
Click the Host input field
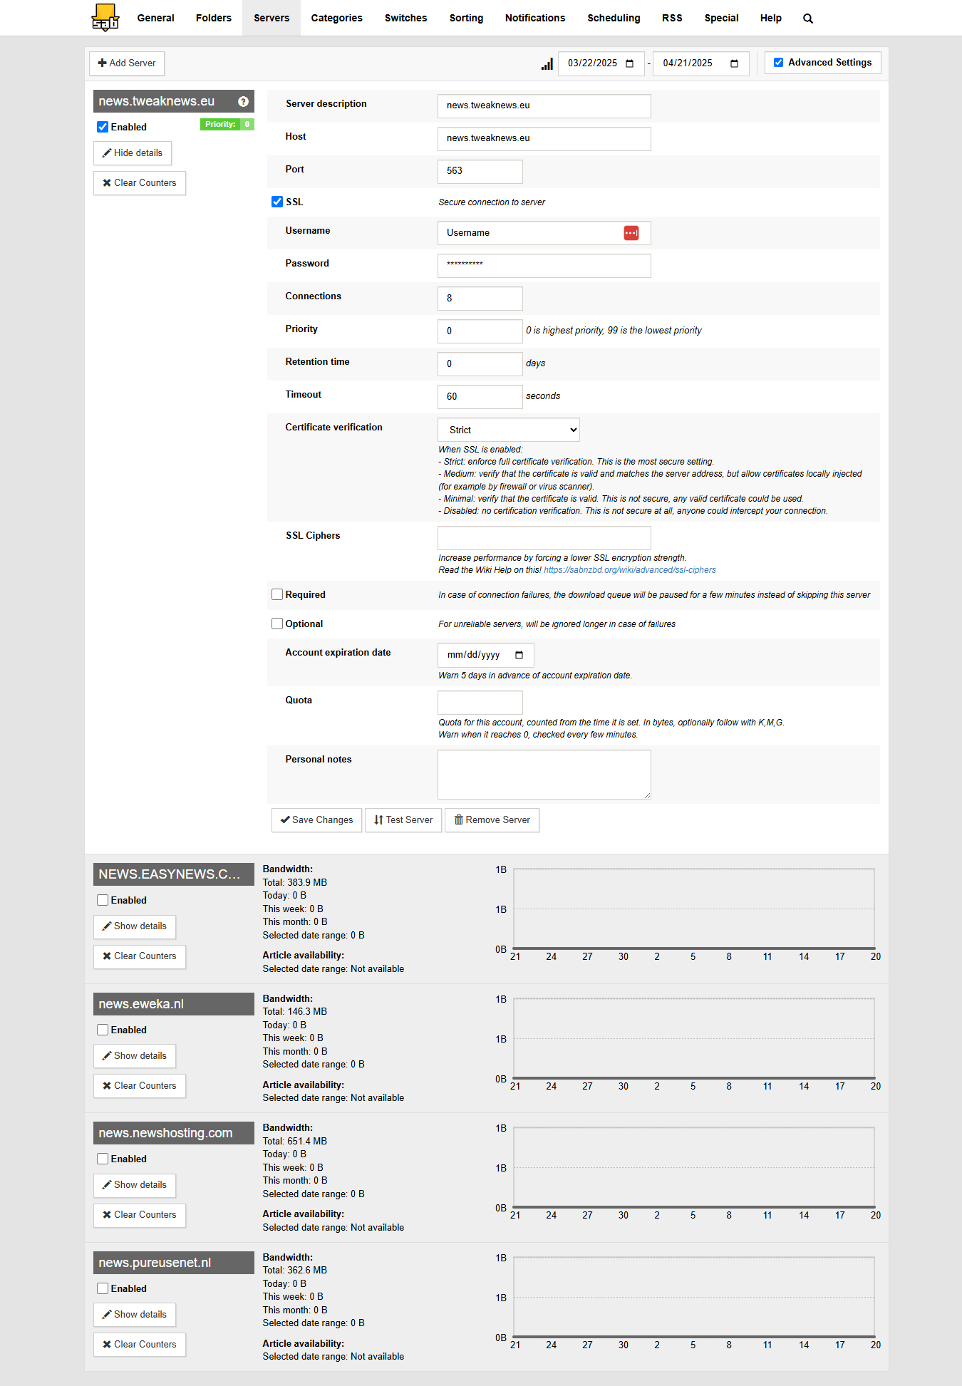pyautogui.click(x=544, y=138)
